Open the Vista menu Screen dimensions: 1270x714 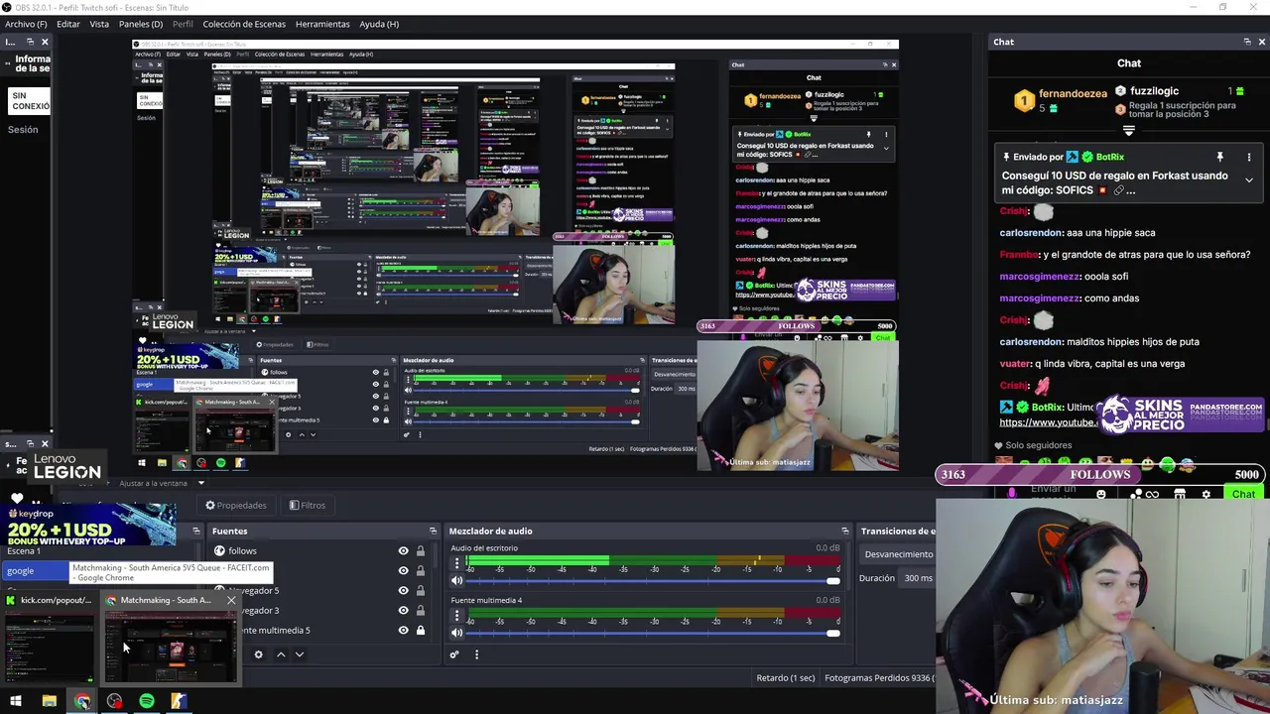(99, 24)
